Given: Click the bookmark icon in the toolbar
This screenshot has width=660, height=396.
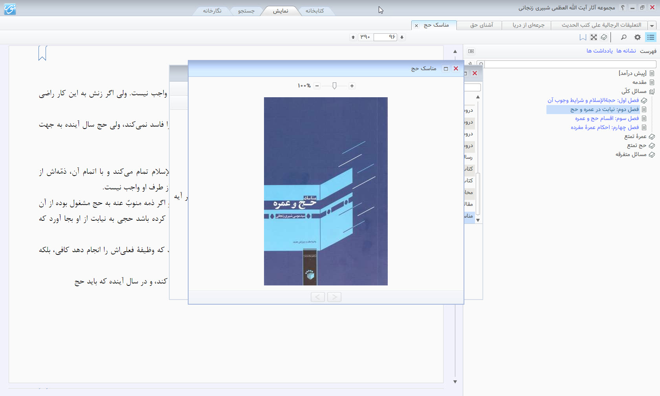Looking at the screenshot, I should click(583, 37).
